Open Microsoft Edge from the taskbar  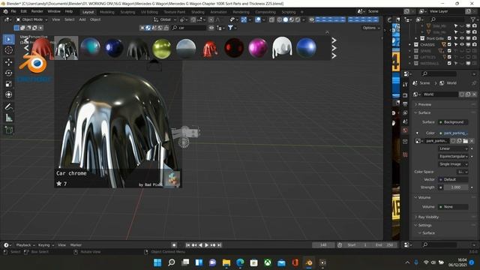click(x=240, y=262)
